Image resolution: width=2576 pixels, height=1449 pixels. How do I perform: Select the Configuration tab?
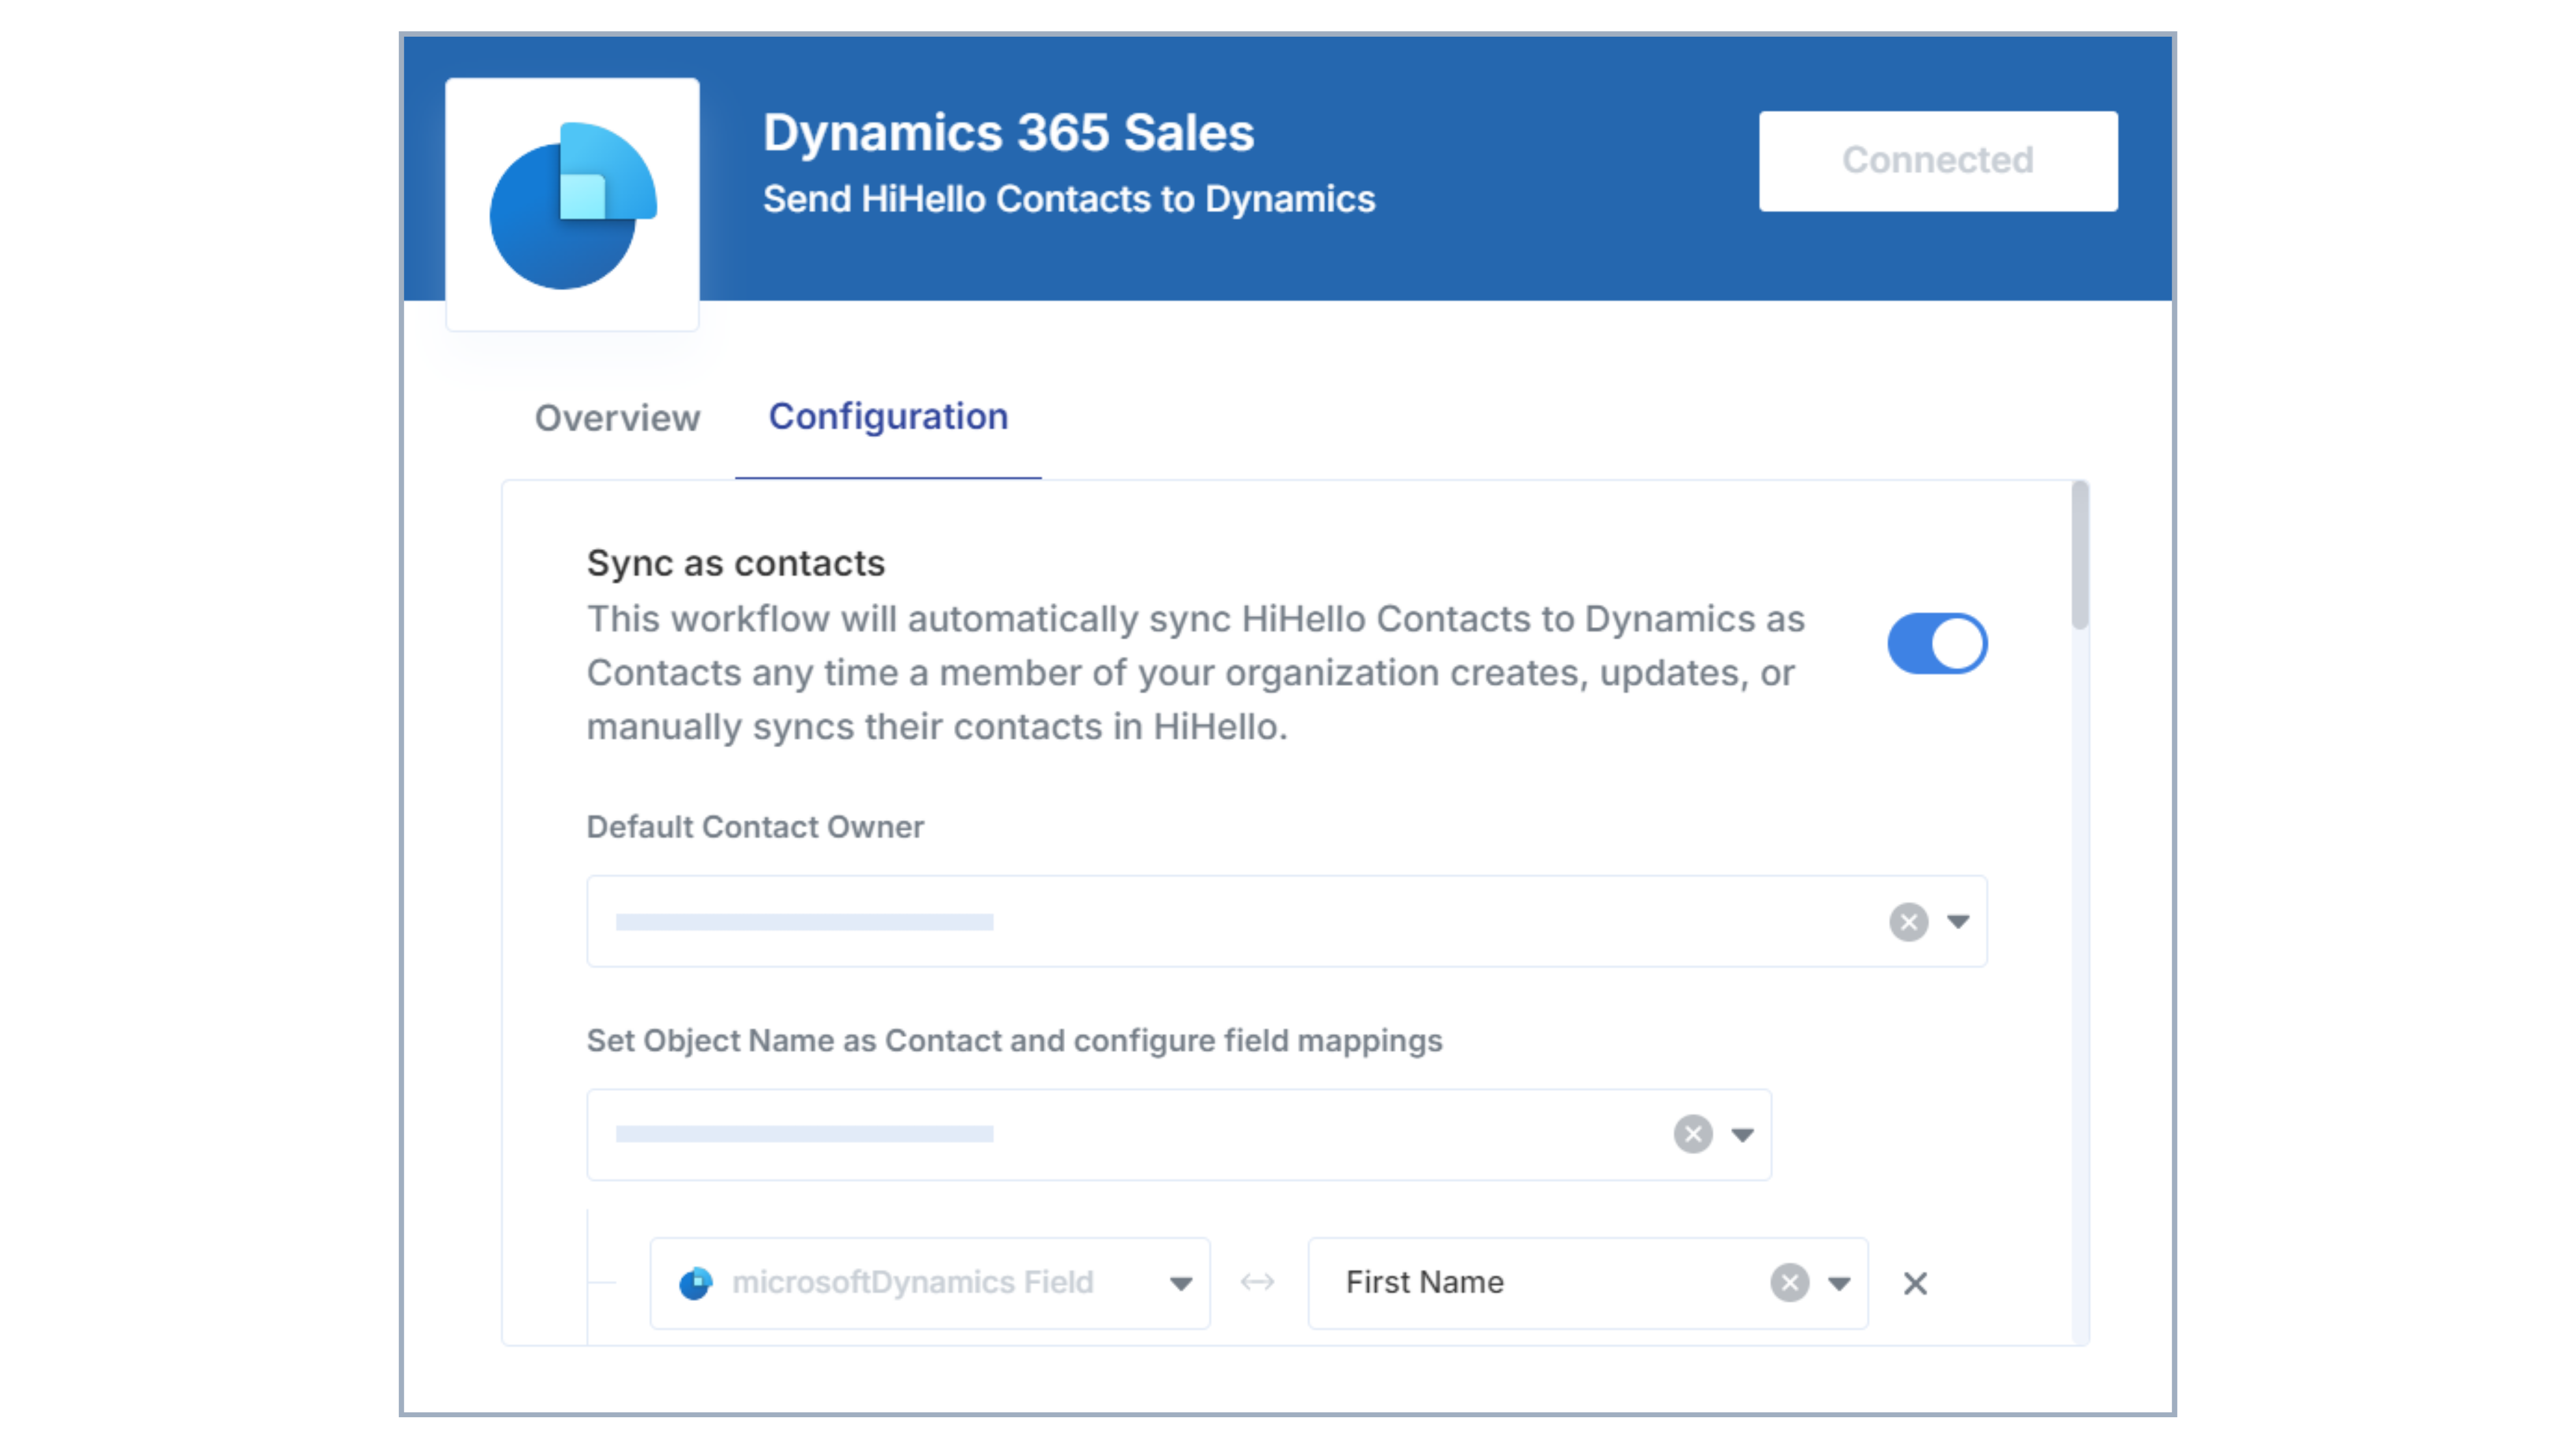pos(888,417)
